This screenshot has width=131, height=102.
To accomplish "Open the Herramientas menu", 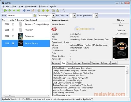I will point(31,6).
